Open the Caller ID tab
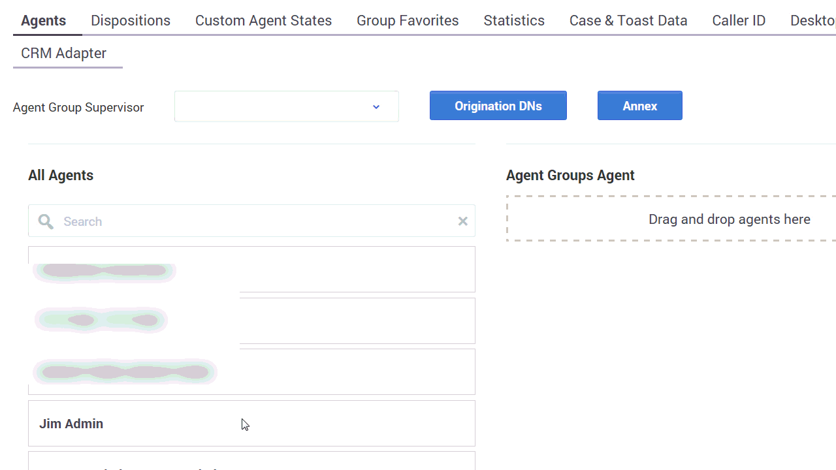836x470 pixels. coord(739,20)
